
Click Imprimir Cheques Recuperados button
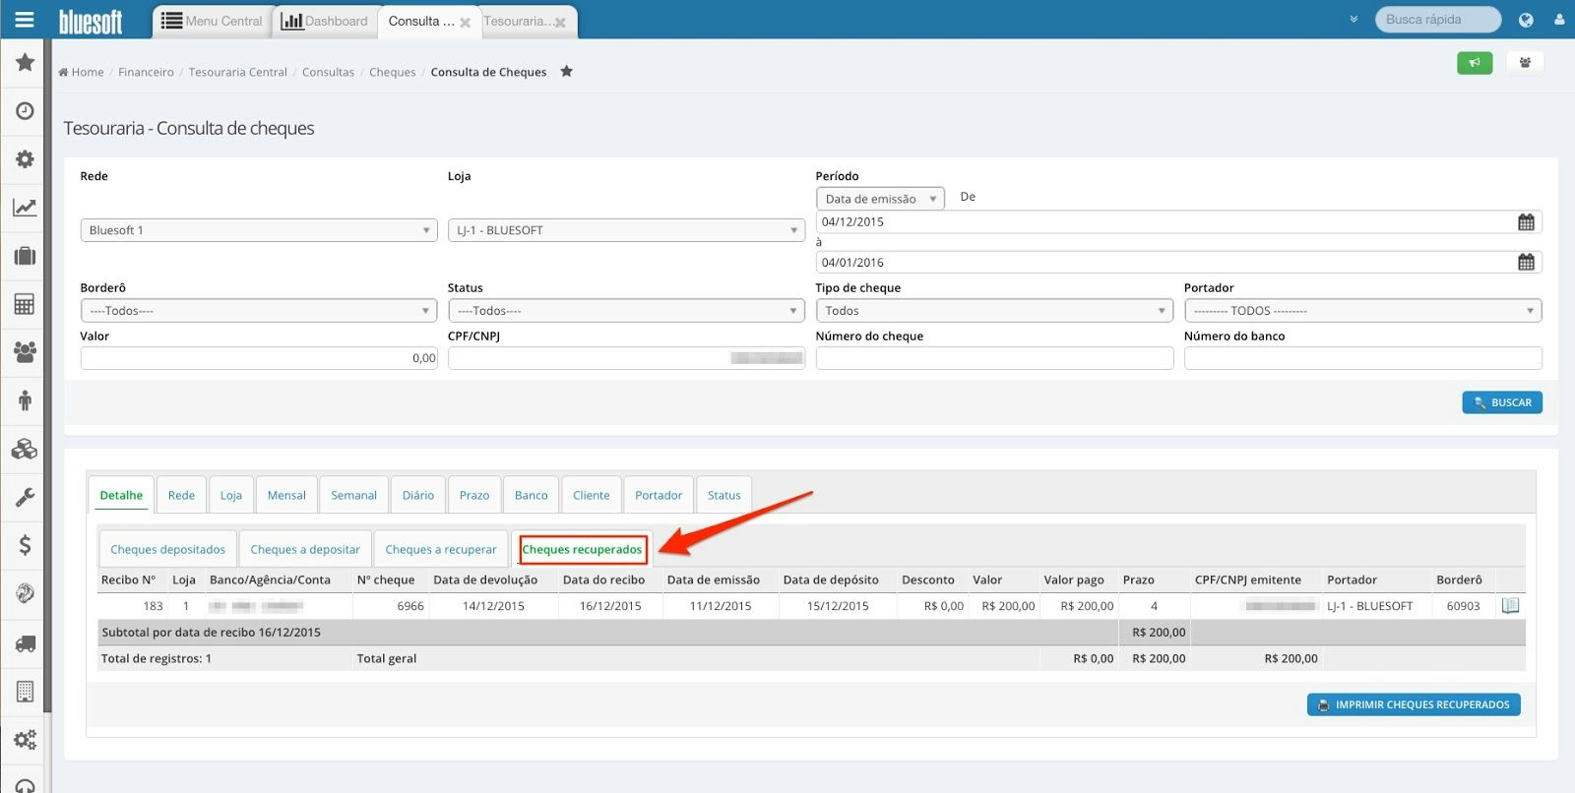[x=1414, y=704]
